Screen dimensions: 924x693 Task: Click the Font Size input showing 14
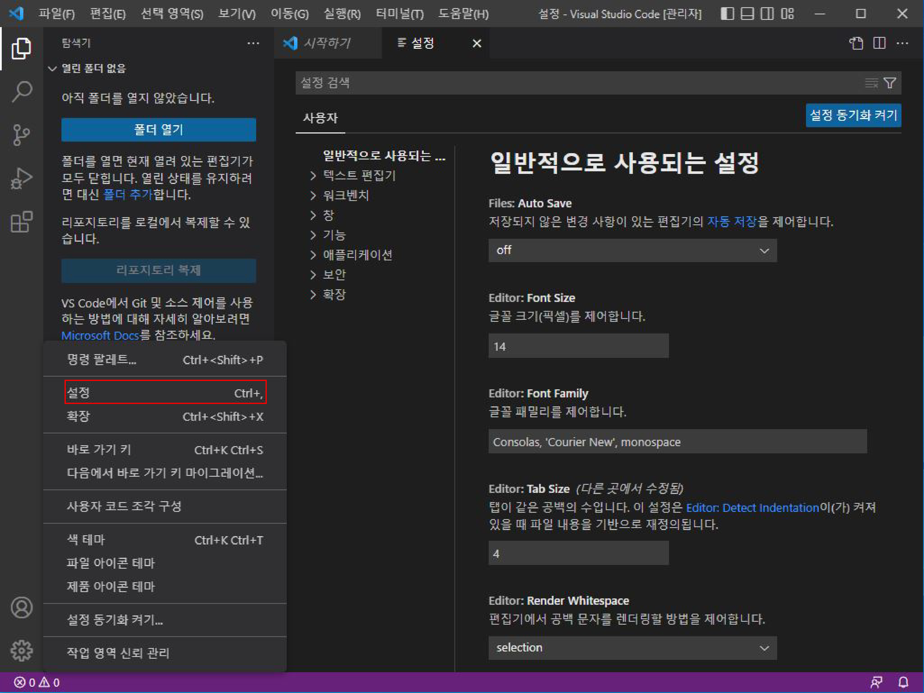point(578,346)
